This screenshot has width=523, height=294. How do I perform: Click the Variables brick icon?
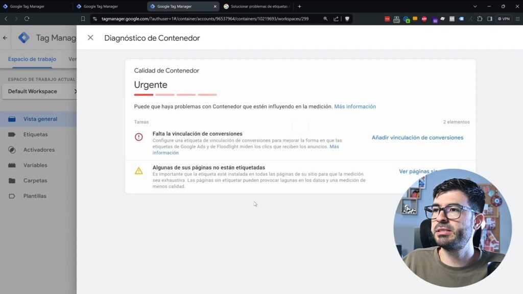tap(12, 165)
